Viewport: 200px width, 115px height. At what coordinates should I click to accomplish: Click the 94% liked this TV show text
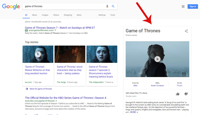tap(136, 93)
